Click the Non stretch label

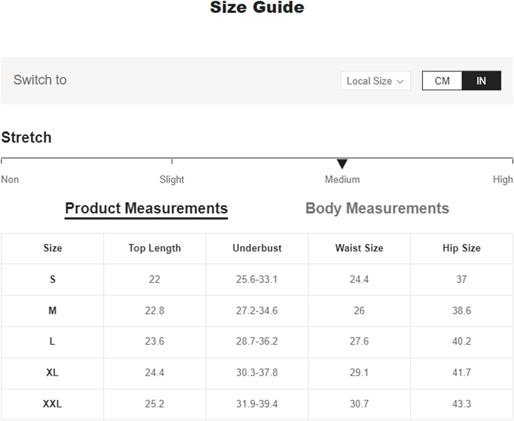pos(10,179)
